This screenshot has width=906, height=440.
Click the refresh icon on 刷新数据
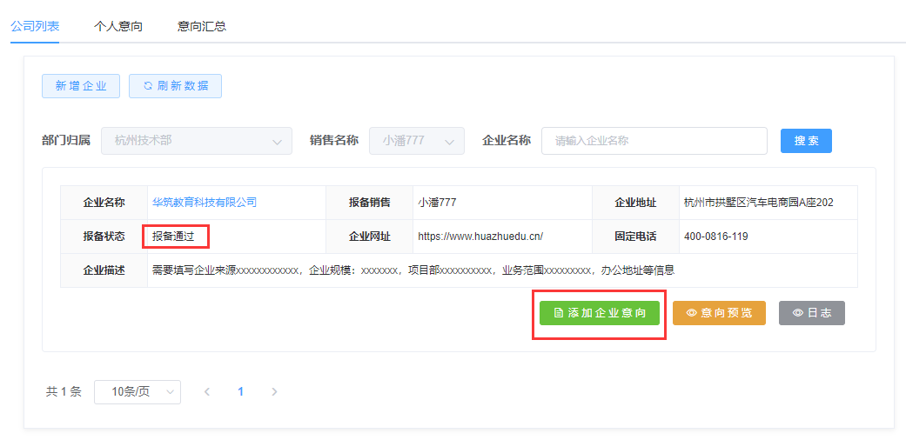pos(148,86)
